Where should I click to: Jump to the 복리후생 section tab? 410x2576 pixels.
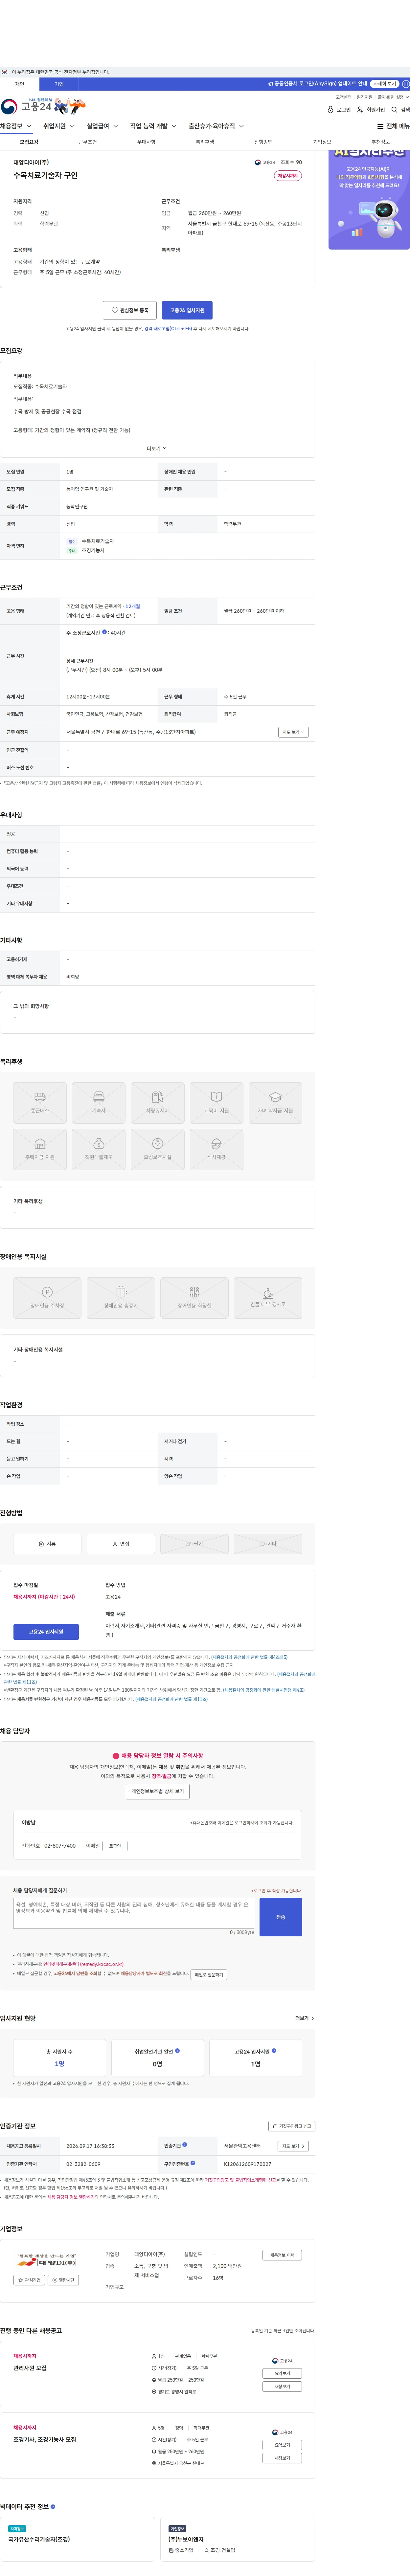point(205,142)
